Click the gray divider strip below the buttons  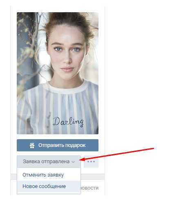(93, 177)
